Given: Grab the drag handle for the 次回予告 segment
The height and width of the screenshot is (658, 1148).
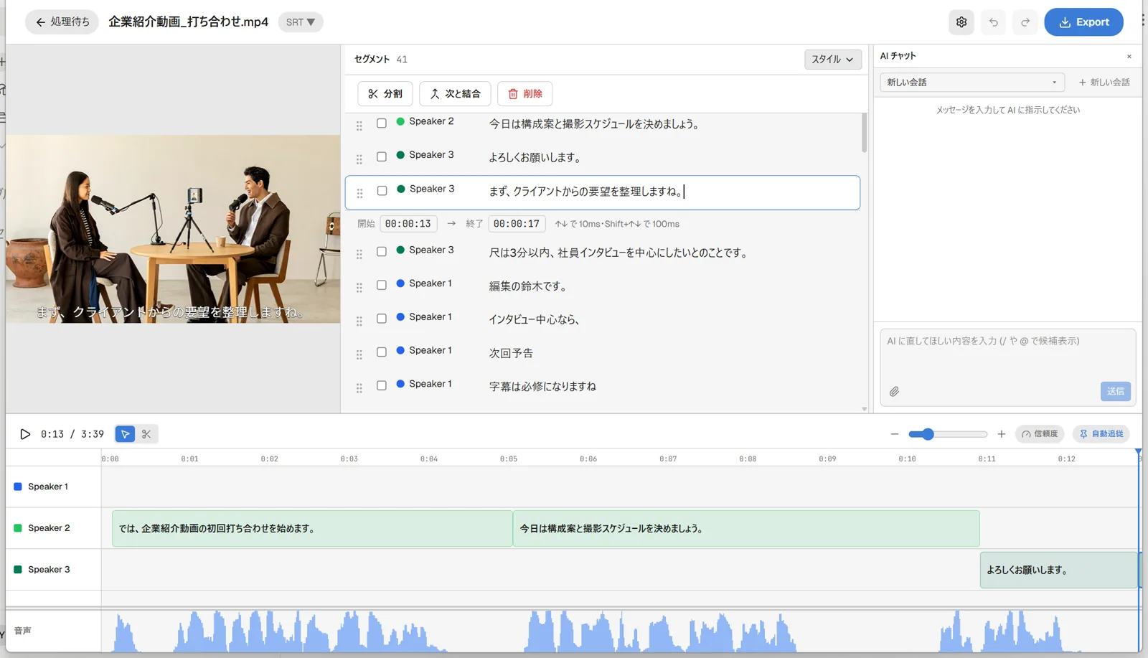Looking at the screenshot, I should (359, 354).
